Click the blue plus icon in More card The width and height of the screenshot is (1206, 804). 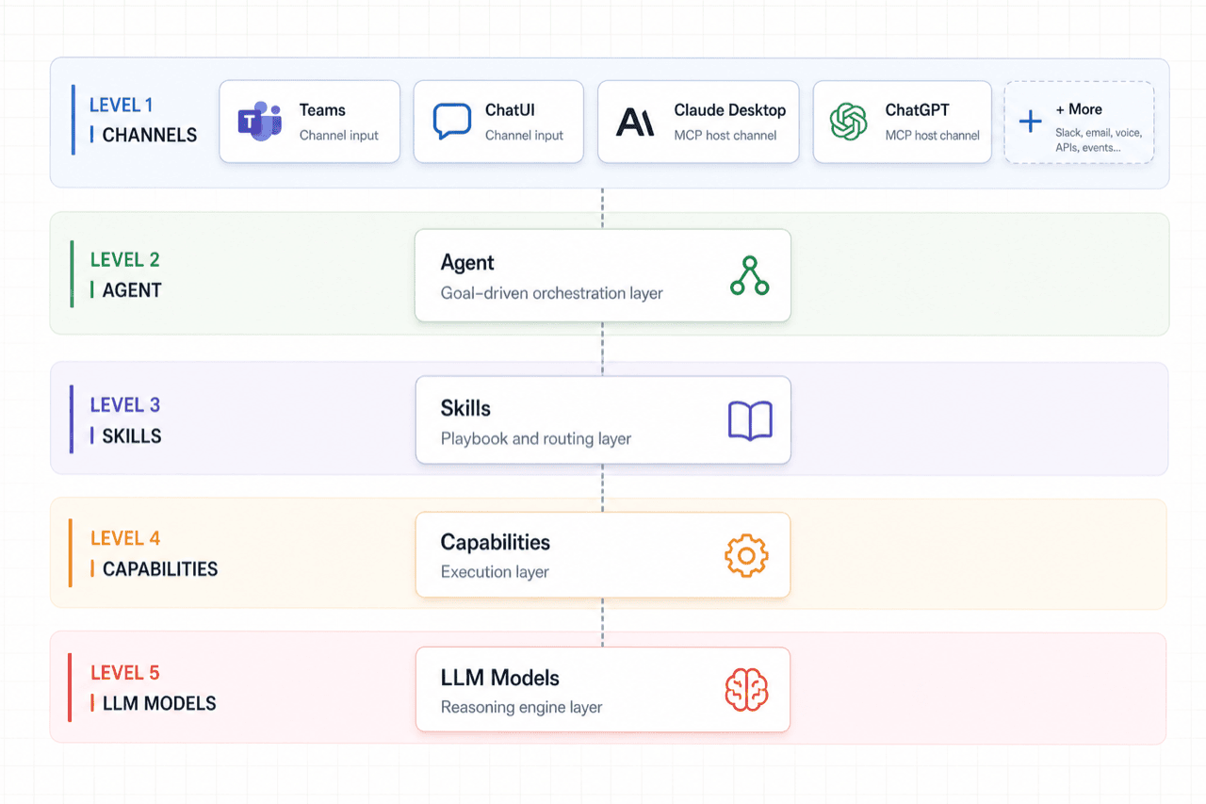tap(1031, 122)
